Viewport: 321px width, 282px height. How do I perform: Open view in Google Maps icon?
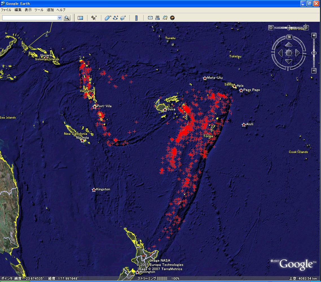tap(165, 18)
